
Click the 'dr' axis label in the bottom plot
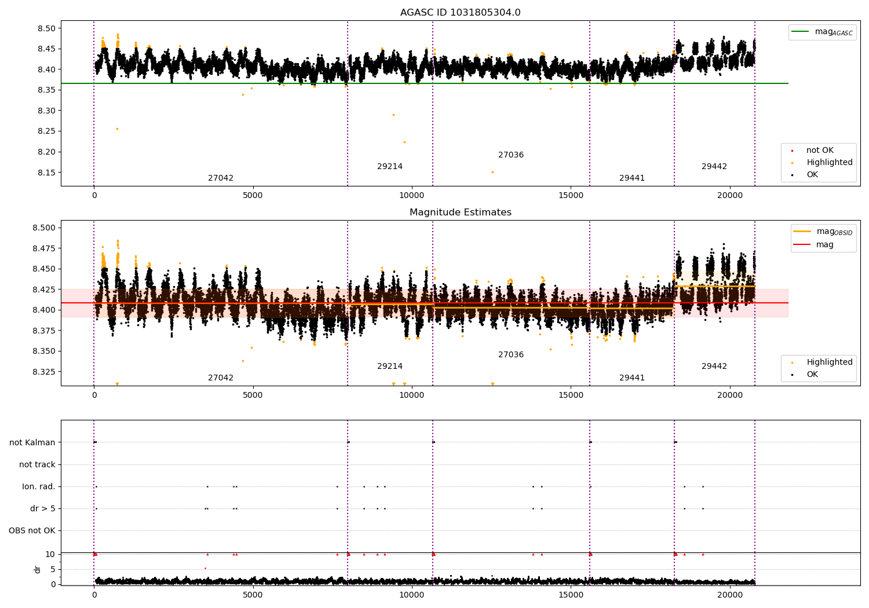(x=38, y=569)
